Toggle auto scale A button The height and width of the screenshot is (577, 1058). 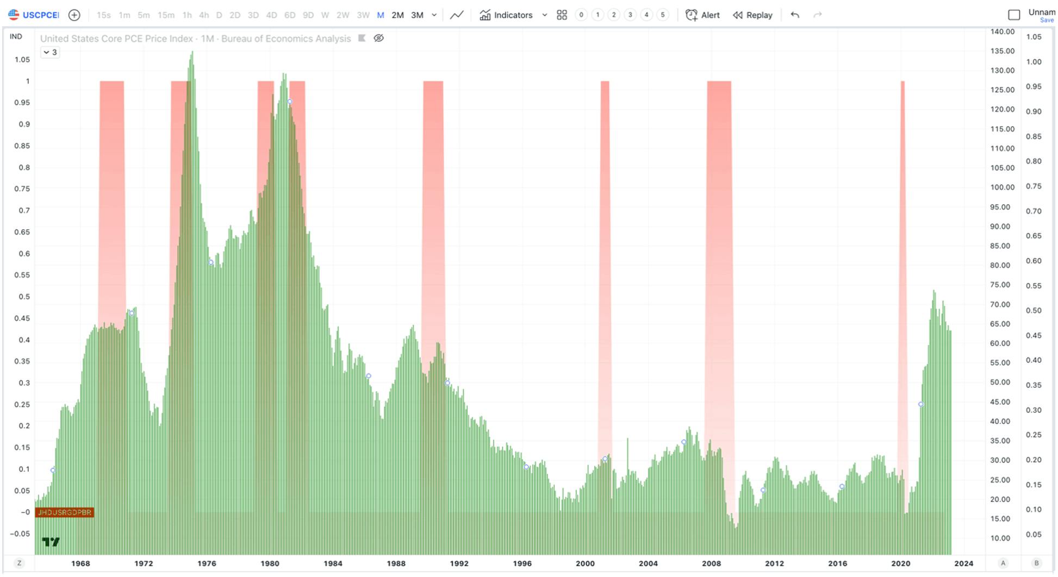point(1003,563)
